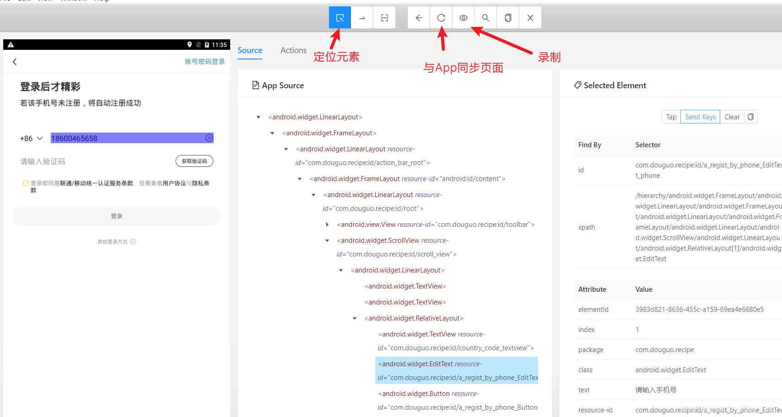Screen dimensions: 782x417
Task: Select the first android.widget.TextView node
Action: tap(405, 286)
